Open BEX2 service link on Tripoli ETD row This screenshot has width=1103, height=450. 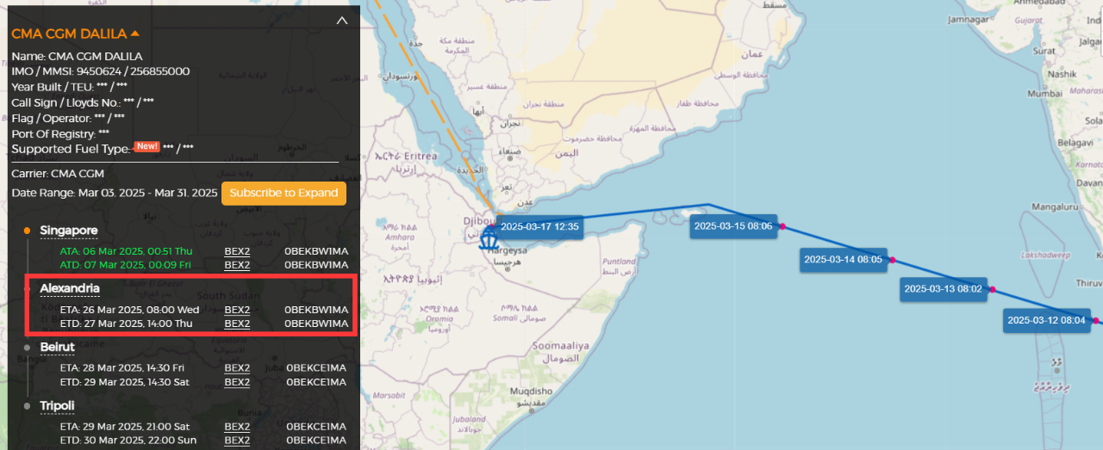(x=237, y=441)
